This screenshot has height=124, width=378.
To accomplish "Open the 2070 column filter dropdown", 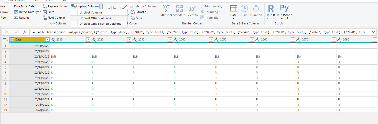I will point(334,39).
